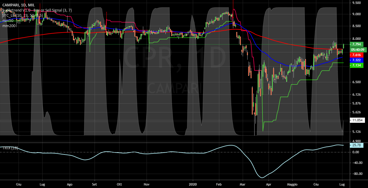
Task: Click the Set month on time axis
Action: [94, 184]
